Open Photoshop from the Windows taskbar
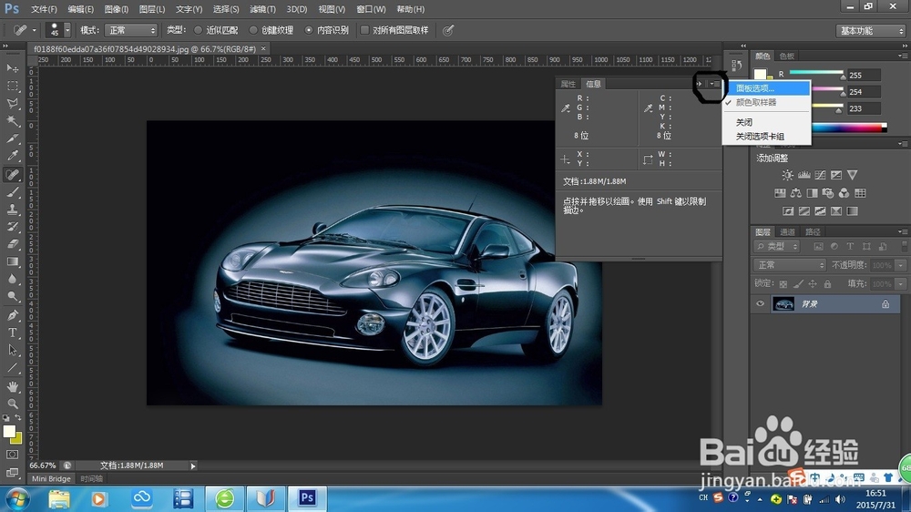911x512 pixels. (x=307, y=498)
